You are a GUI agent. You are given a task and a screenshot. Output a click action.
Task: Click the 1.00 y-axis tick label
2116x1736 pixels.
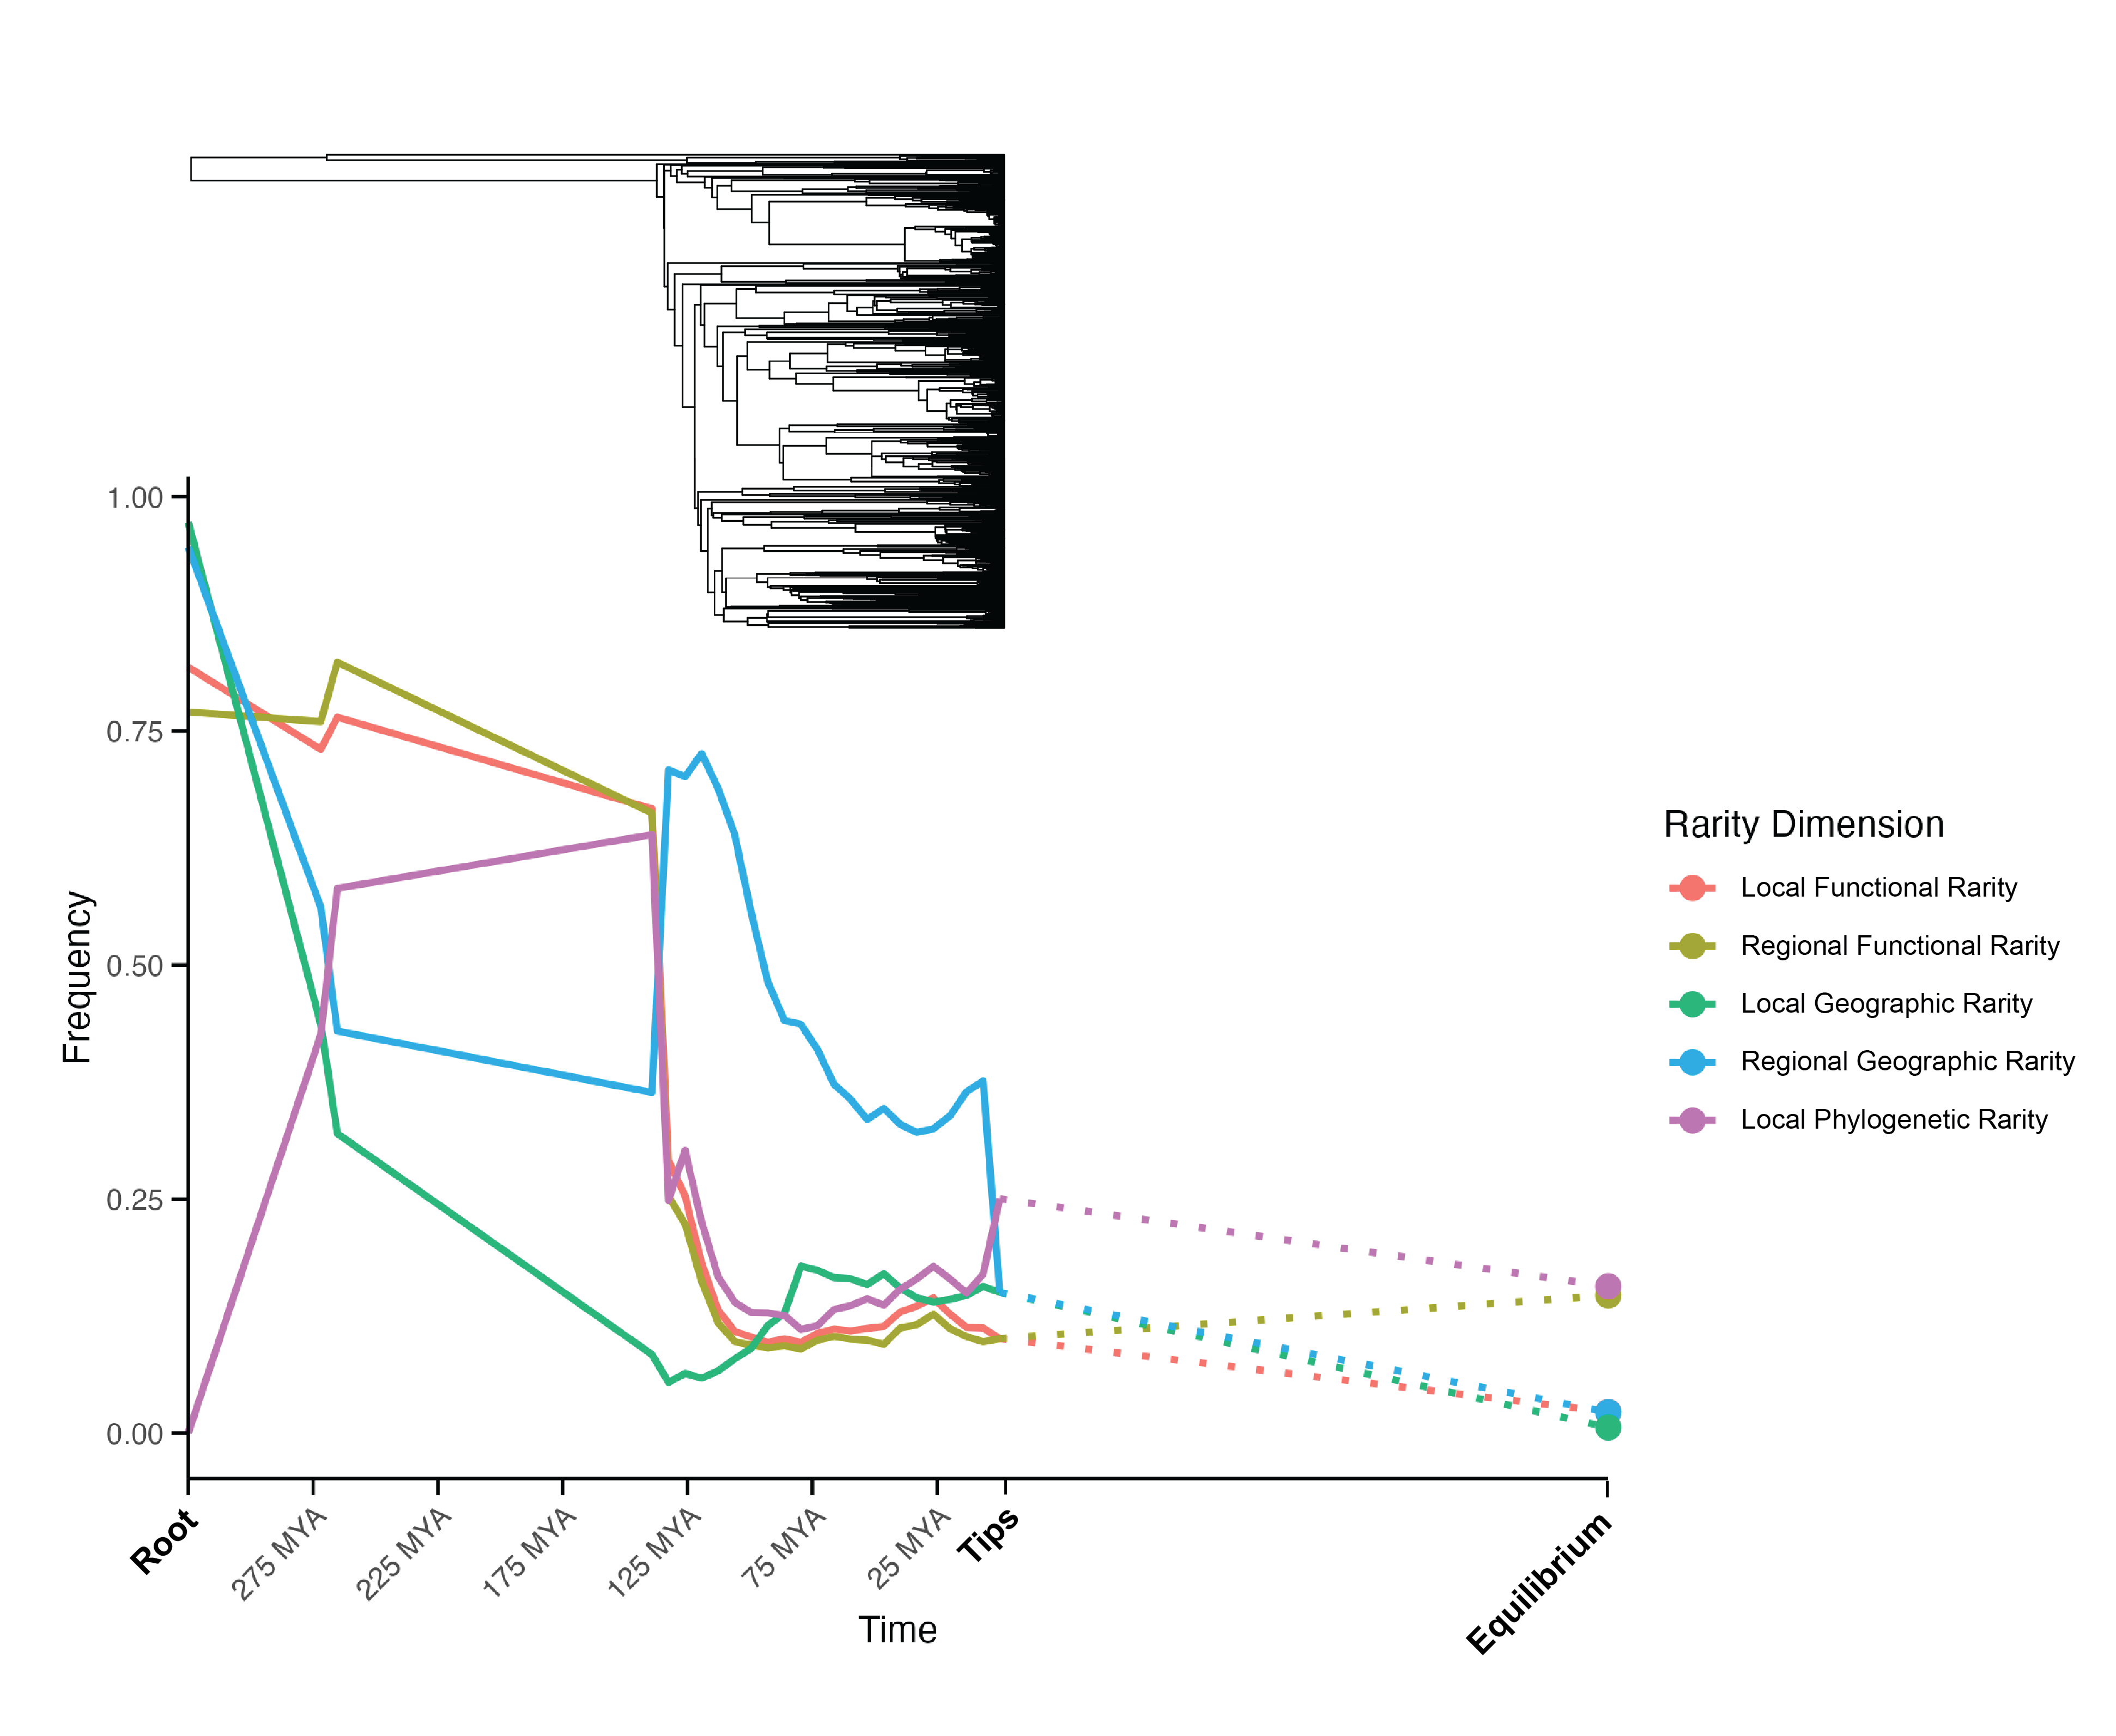click(134, 498)
